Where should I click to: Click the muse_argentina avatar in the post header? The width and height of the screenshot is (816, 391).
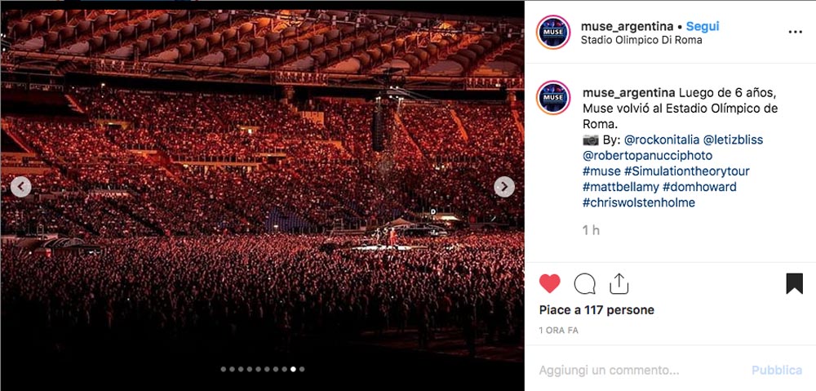553,33
